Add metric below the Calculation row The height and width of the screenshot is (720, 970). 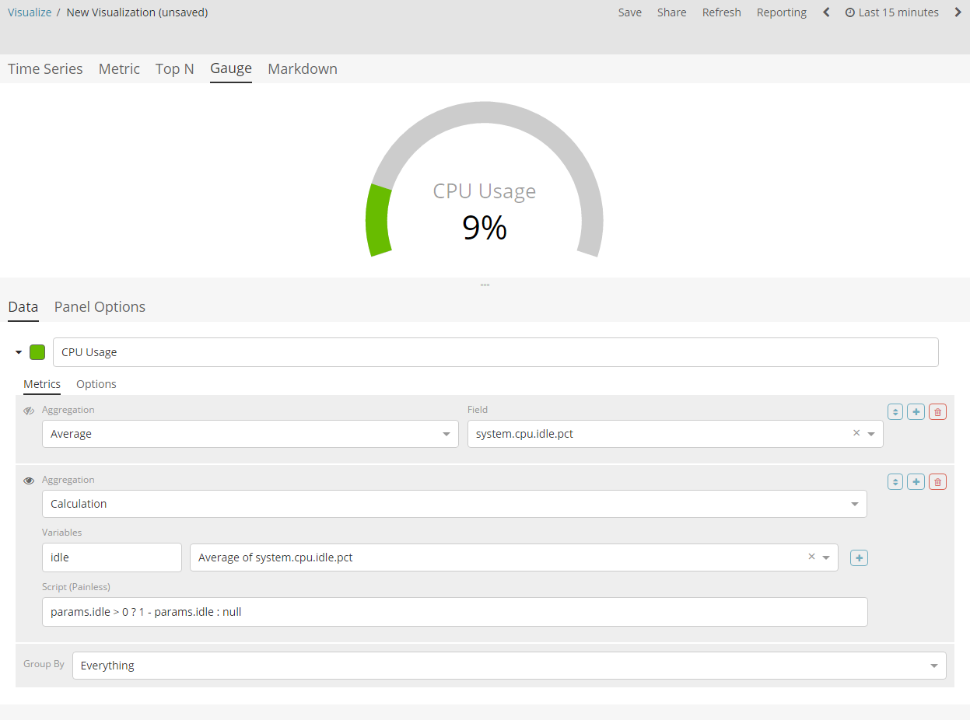pyautogui.click(x=916, y=482)
